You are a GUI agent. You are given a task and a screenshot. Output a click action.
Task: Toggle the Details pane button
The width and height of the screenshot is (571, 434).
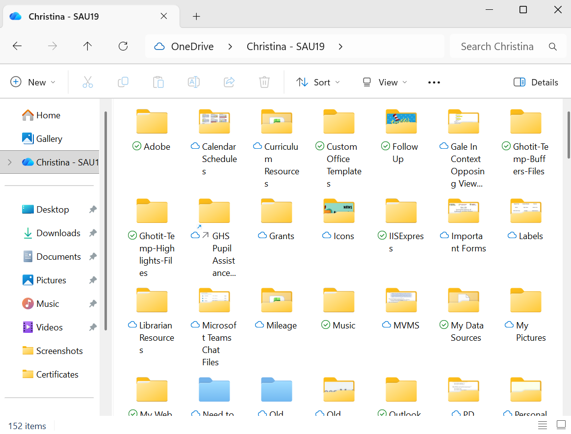pos(536,82)
